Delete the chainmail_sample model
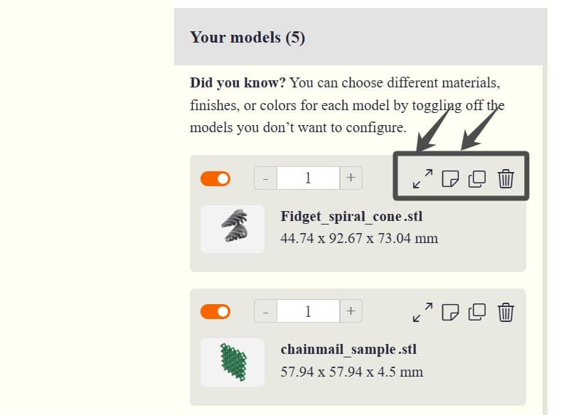 pos(505,311)
